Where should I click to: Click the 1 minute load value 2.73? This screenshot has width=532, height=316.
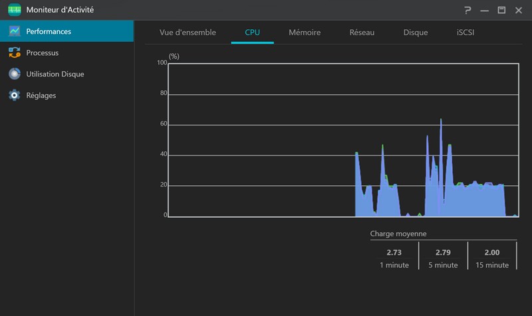pyautogui.click(x=394, y=252)
